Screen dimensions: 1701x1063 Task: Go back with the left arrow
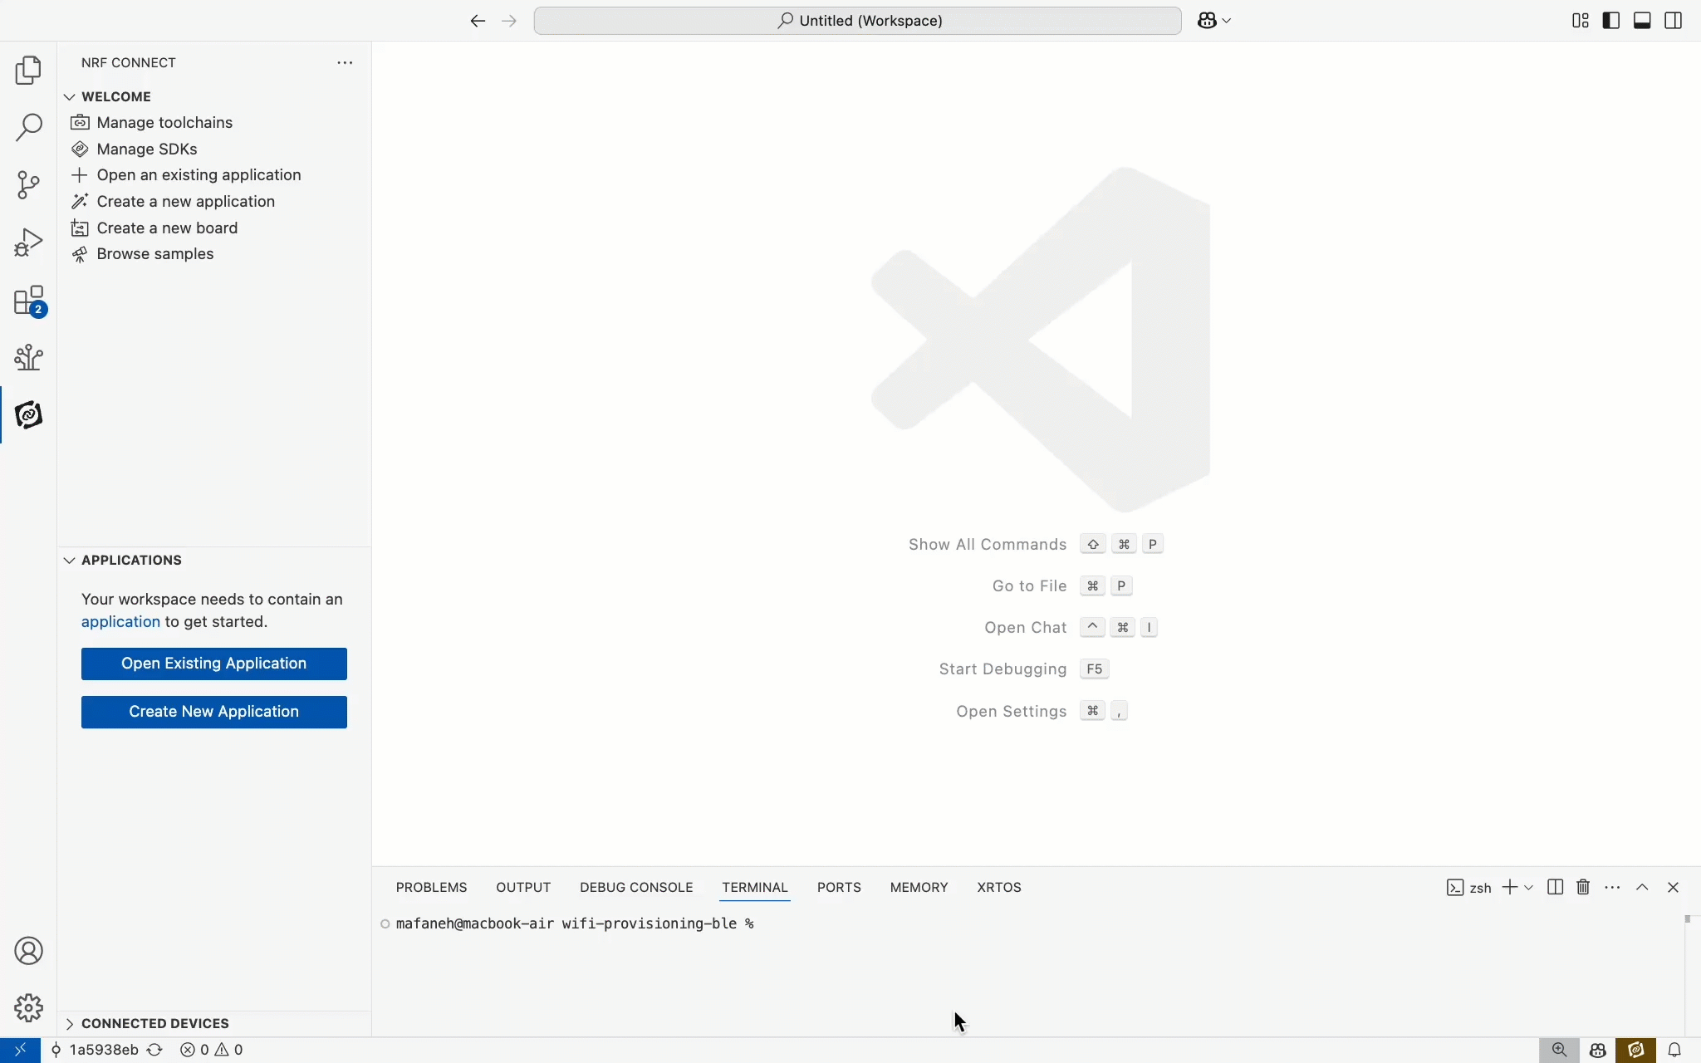click(478, 21)
